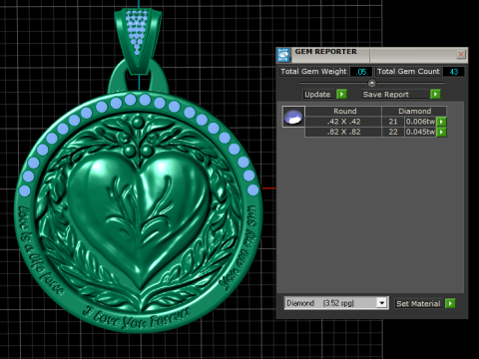
Task: Click the Set Material button label
Action: coord(418,303)
